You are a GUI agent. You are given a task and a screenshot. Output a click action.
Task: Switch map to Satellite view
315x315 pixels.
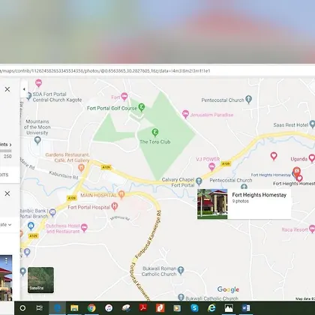tap(40, 280)
